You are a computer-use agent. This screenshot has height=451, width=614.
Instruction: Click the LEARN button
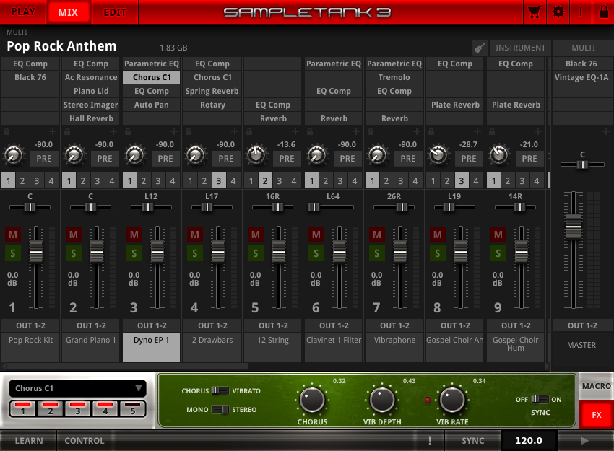(29, 441)
